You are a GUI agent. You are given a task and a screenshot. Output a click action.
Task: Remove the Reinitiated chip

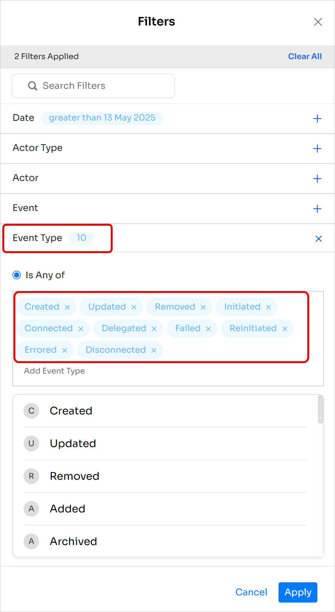285,329
